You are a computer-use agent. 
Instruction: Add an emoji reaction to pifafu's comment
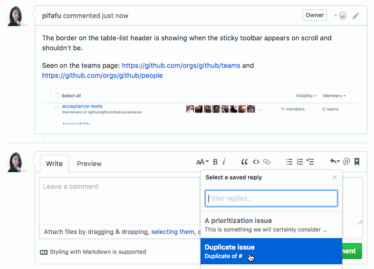tap(340, 16)
